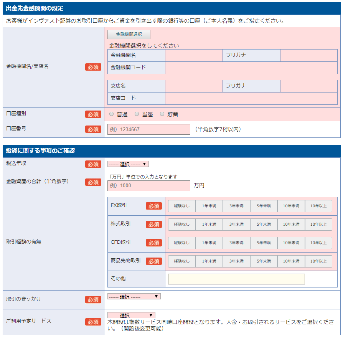This screenshot has width=343, height=337.
Task: Choose 経験なし for FX取引
Action: click(x=182, y=206)
